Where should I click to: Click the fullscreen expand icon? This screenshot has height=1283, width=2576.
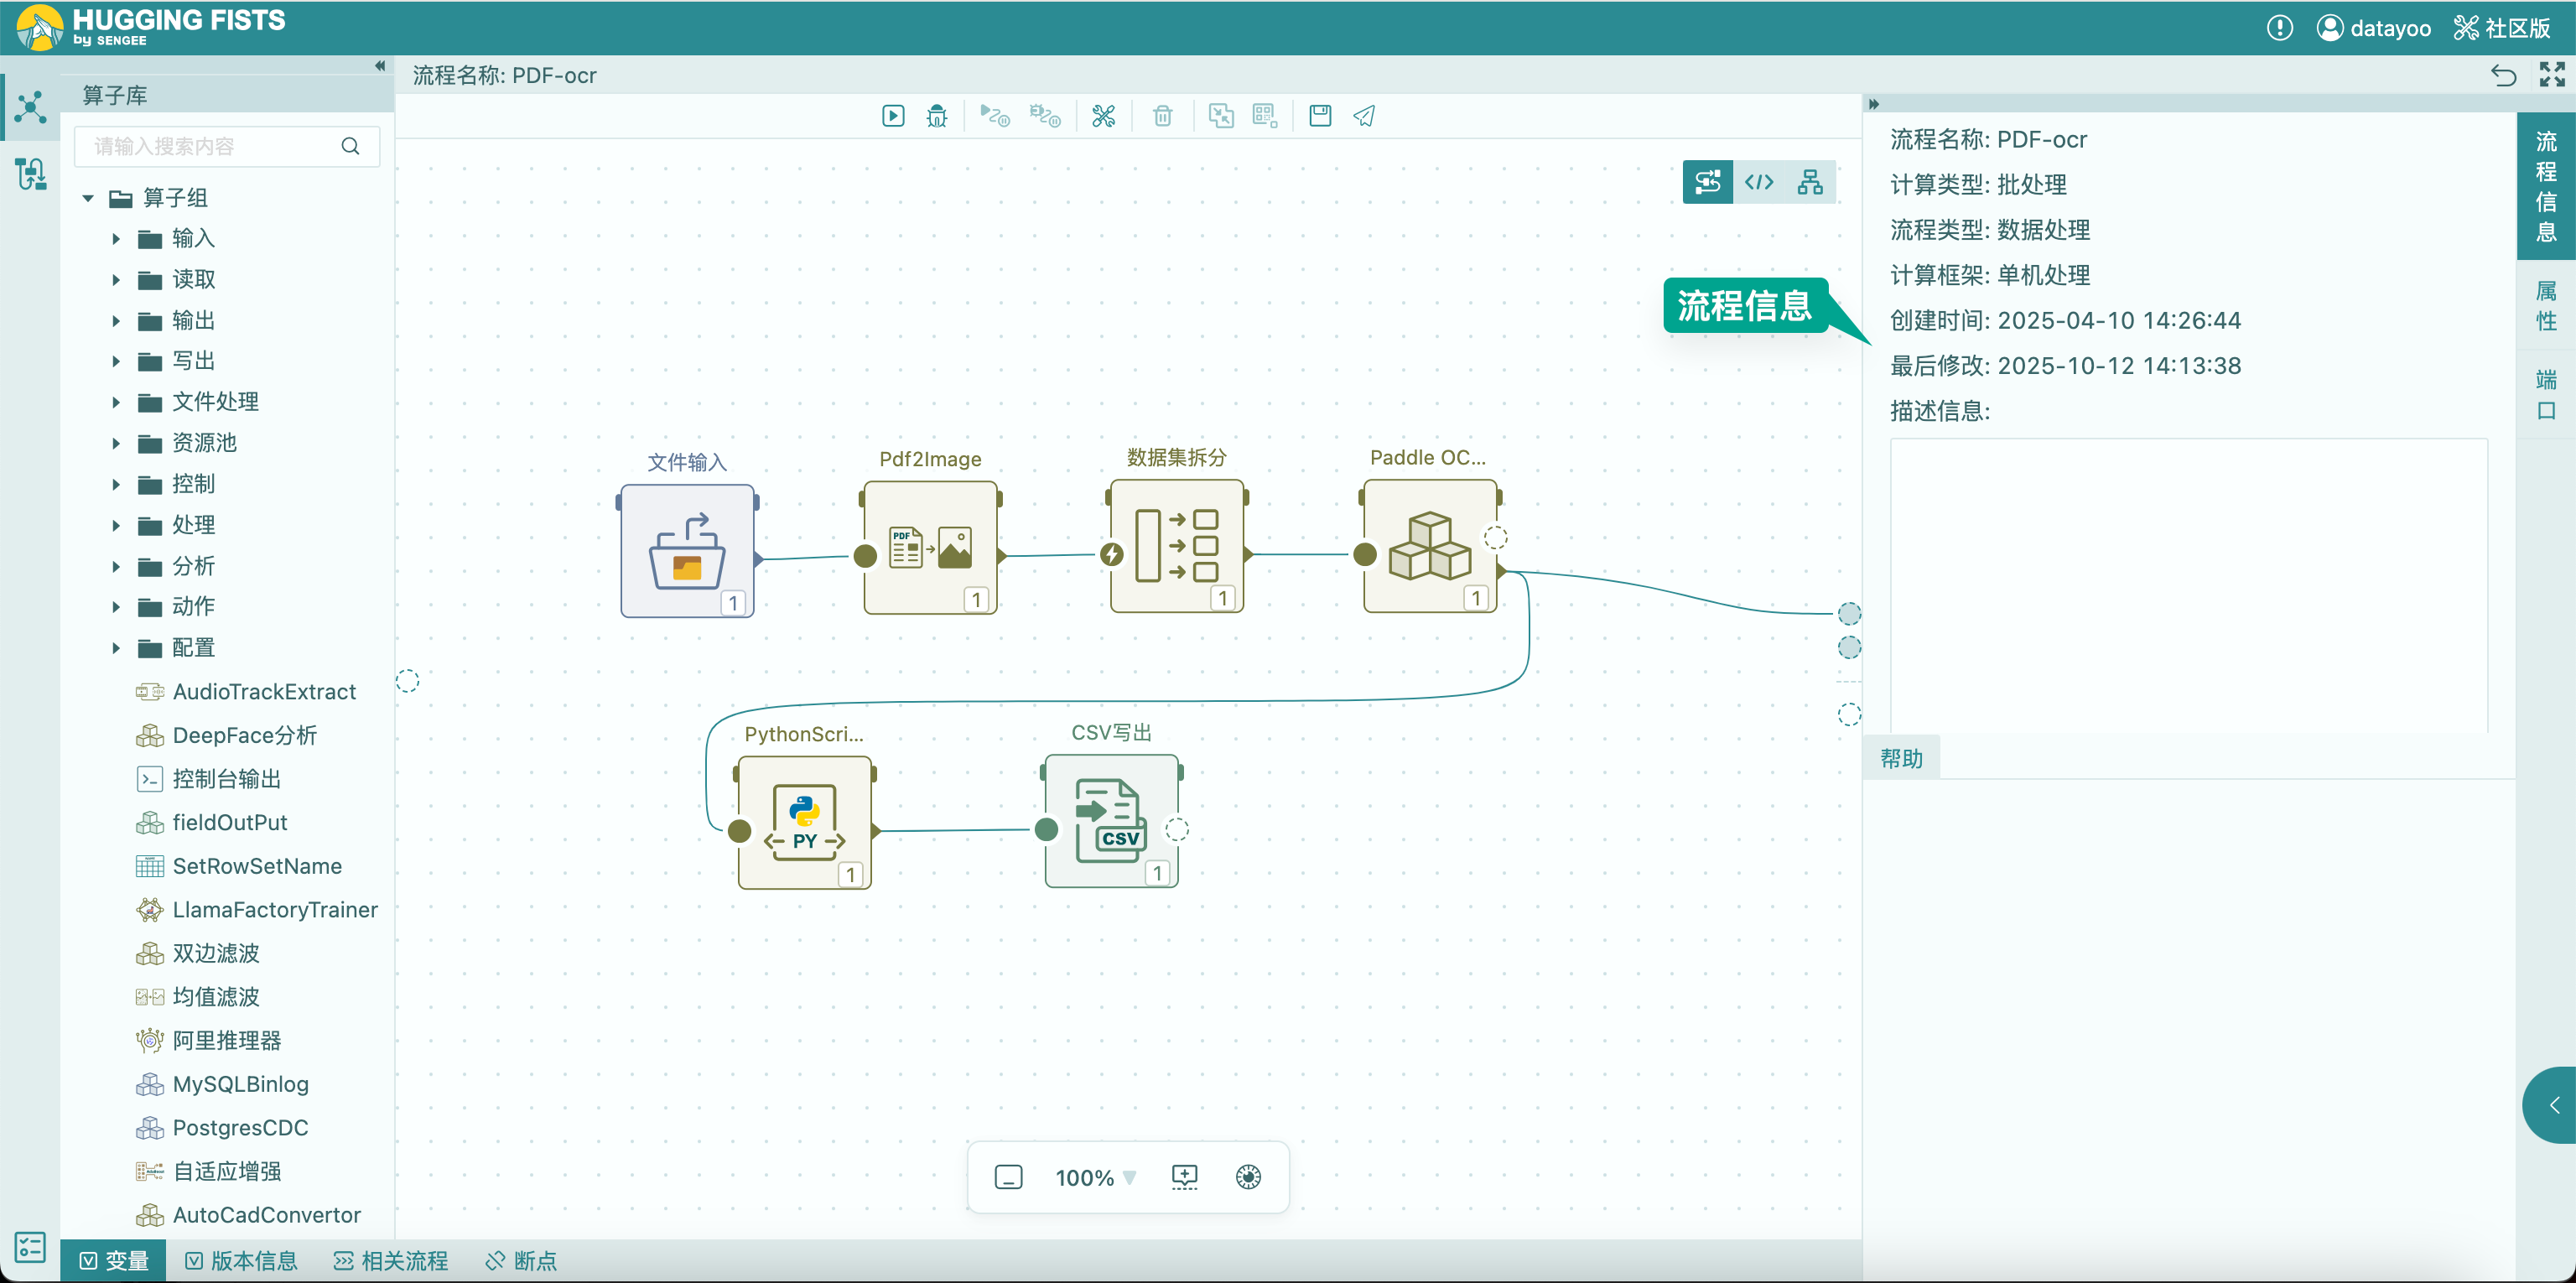coord(2552,75)
